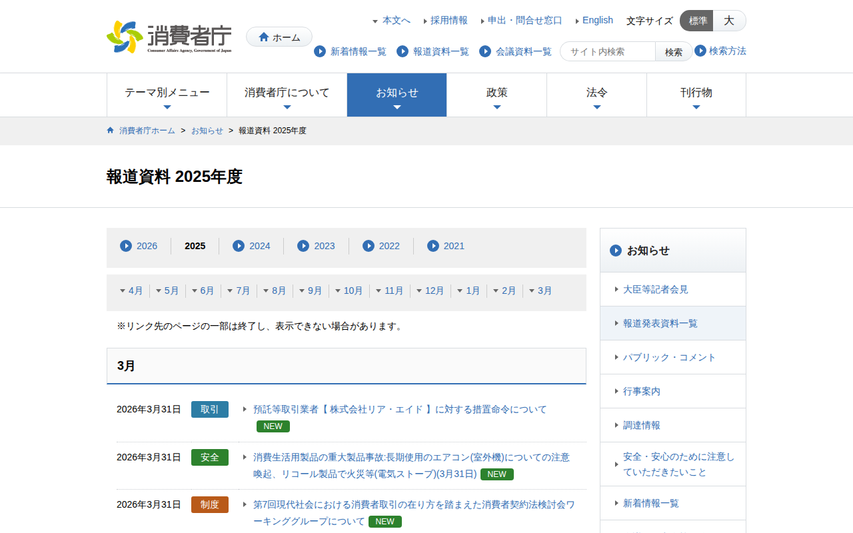Click the home icon in breadcrumb
Image resolution: width=853 pixels, height=533 pixels.
pyautogui.click(x=111, y=131)
